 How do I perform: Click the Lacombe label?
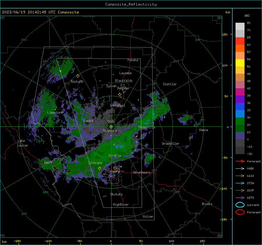[x=125, y=73]
